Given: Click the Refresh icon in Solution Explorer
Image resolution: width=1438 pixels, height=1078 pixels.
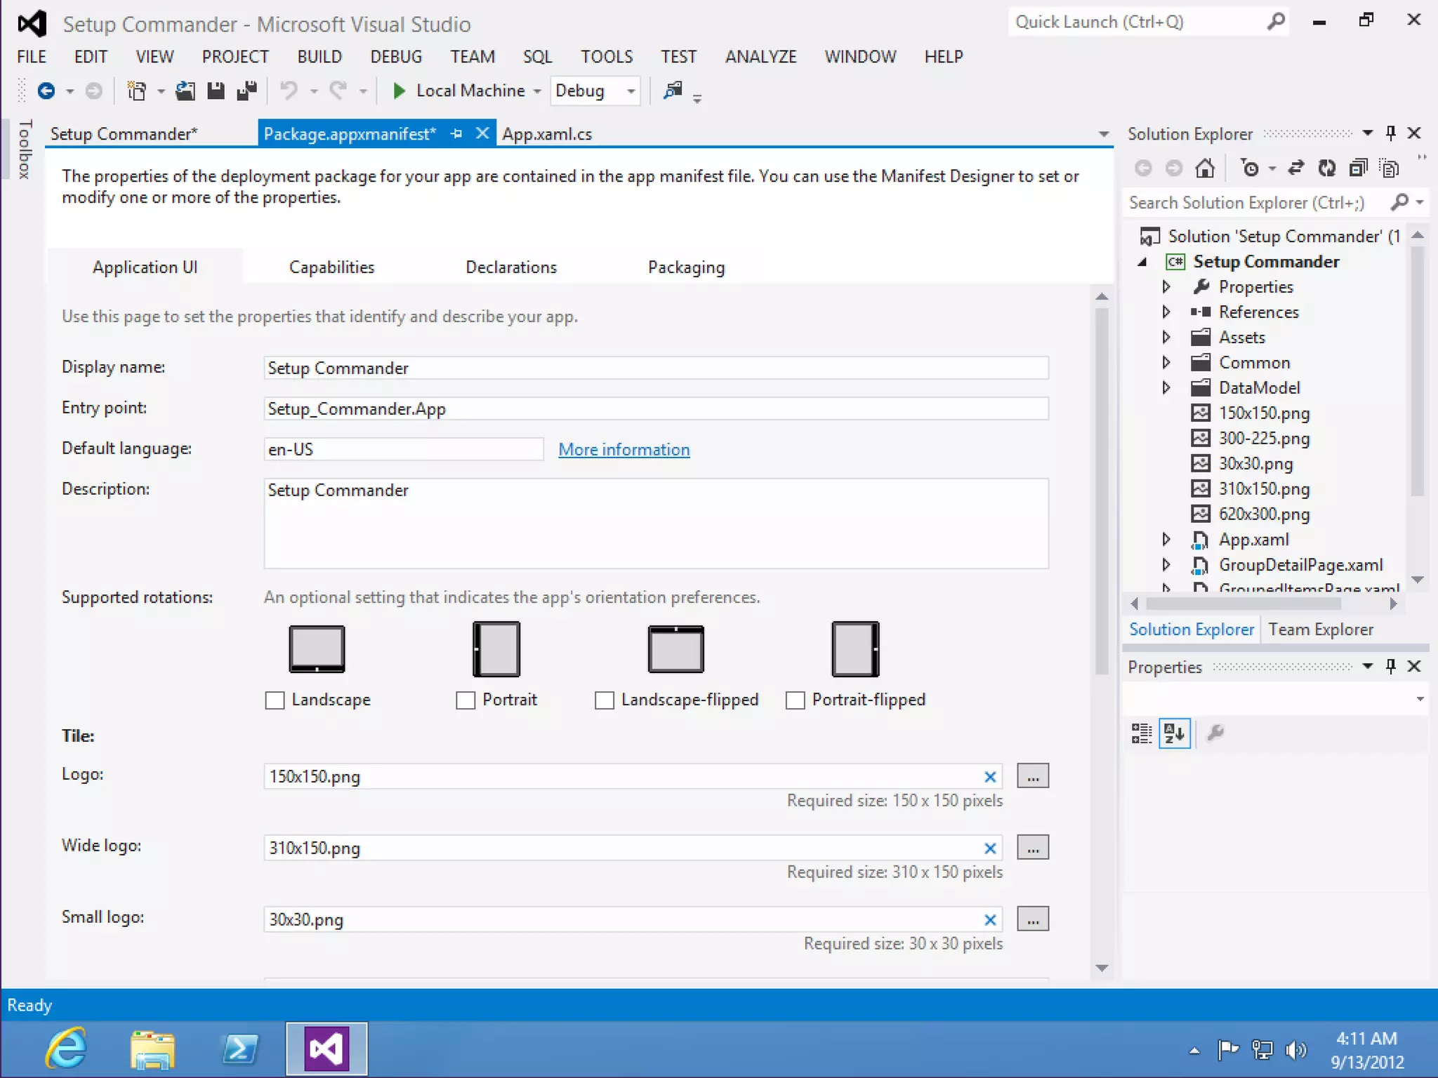Looking at the screenshot, I should coord(1326,168).
